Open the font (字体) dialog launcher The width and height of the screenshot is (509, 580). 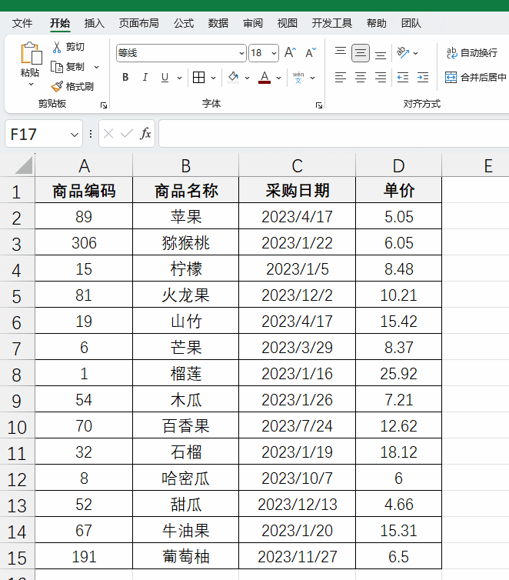tap(319, 105)
